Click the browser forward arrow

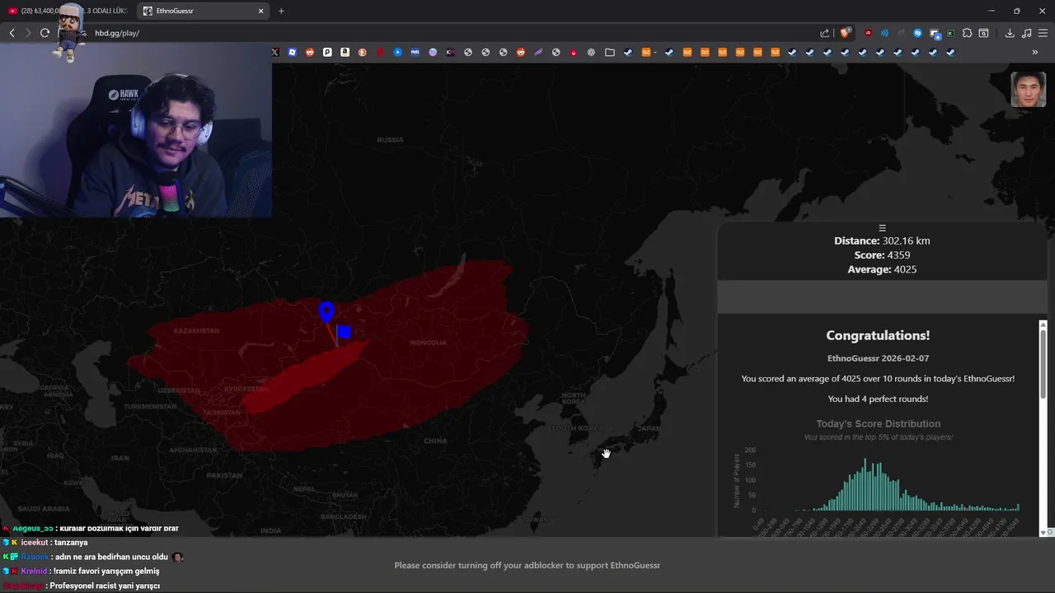point(28,33)
